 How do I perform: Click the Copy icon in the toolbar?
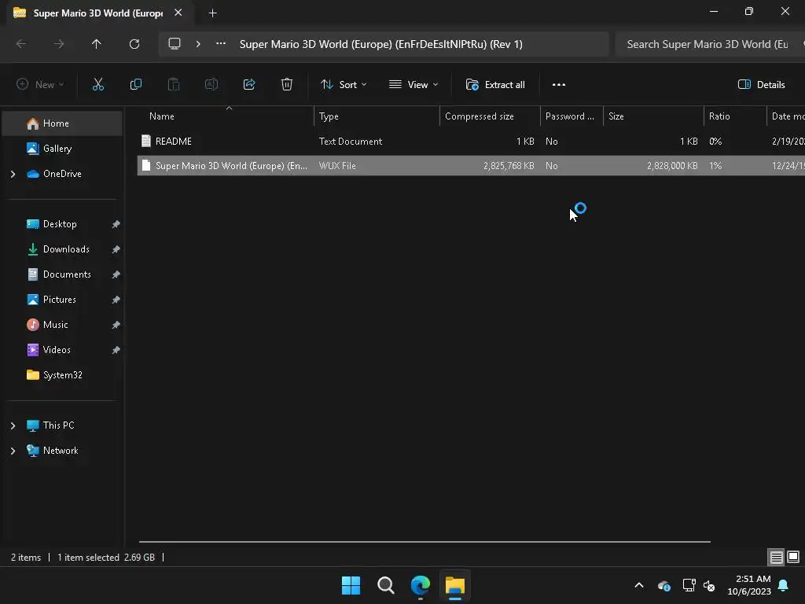pyautogui.click(x=135, y=85)
